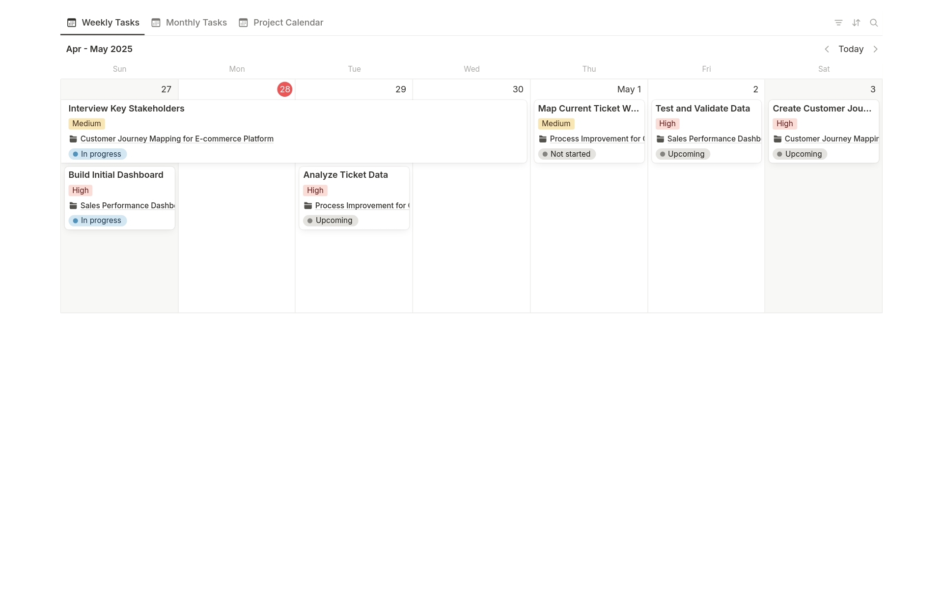The height and width of the screenshot is (589, 943).
Task: Select the highlighted date 28
Action: [x=284, y=89]
